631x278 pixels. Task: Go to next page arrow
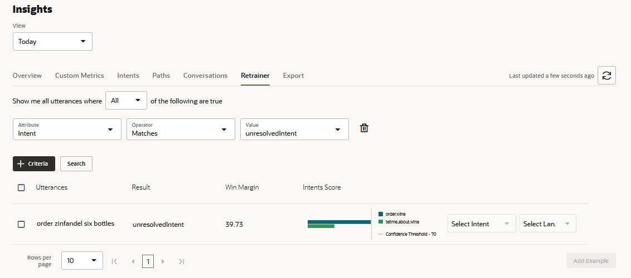point(163,261)
